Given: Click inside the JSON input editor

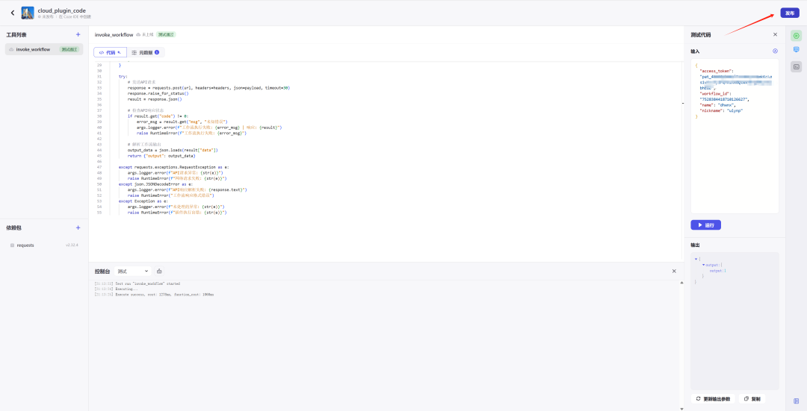Looking at the screenshot, I should click(x=735, y=137).
